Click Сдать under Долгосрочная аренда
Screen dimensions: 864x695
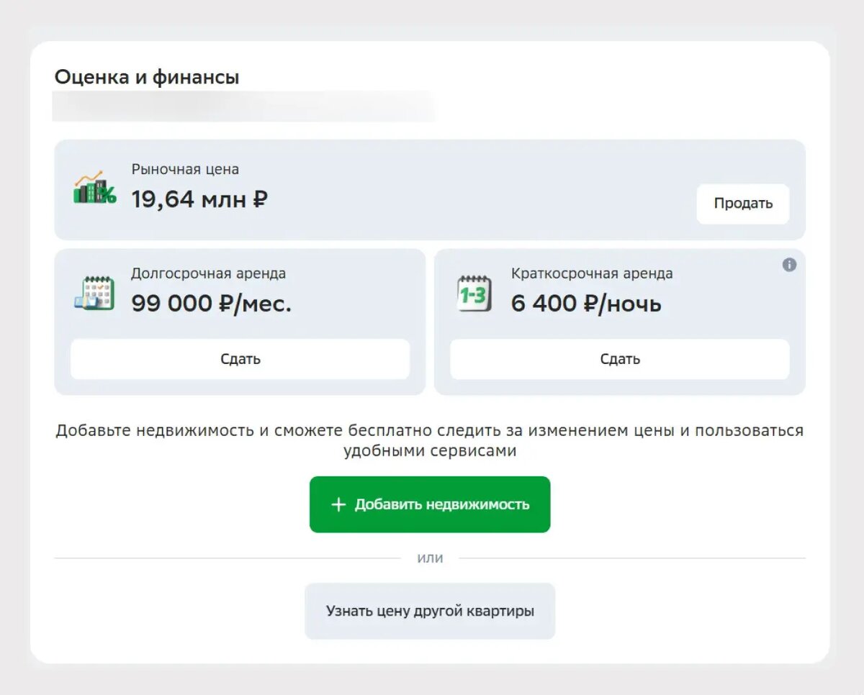click(240, 359)
